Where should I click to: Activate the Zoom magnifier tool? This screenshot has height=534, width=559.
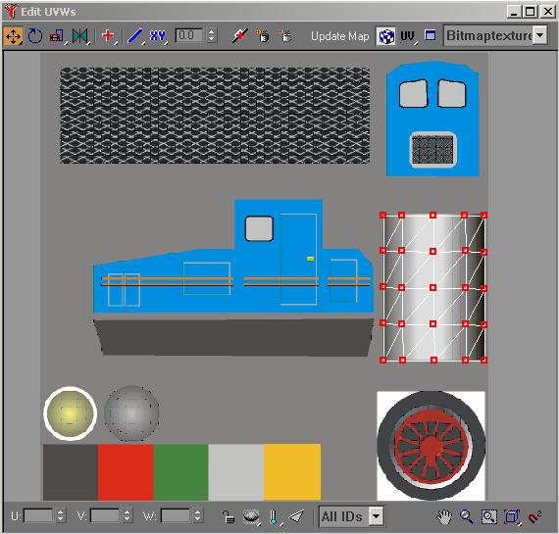tap(466, 517)
